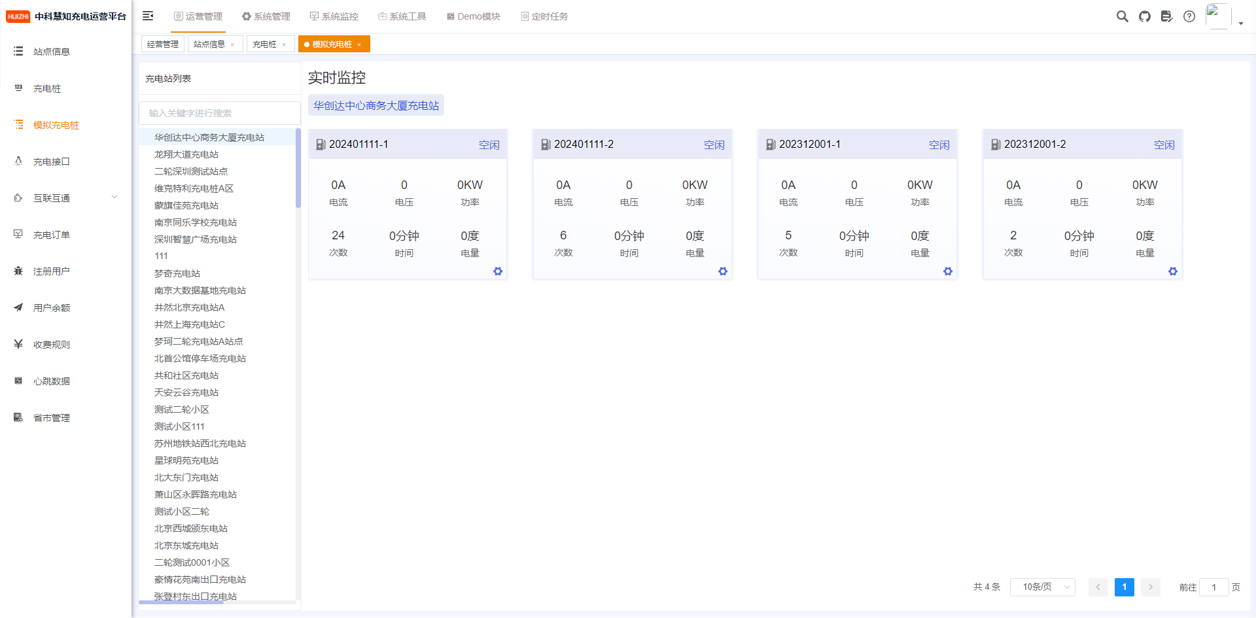Select 龙翔大道充电站 in station list
The width and height of the screenshot is (1256, 618).
[x=186, y=154]
